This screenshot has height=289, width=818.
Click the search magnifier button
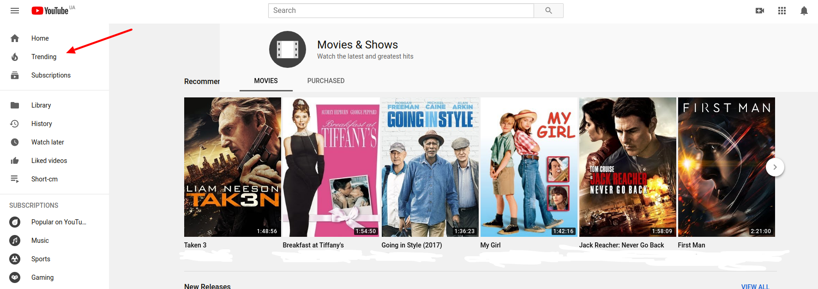548,11
